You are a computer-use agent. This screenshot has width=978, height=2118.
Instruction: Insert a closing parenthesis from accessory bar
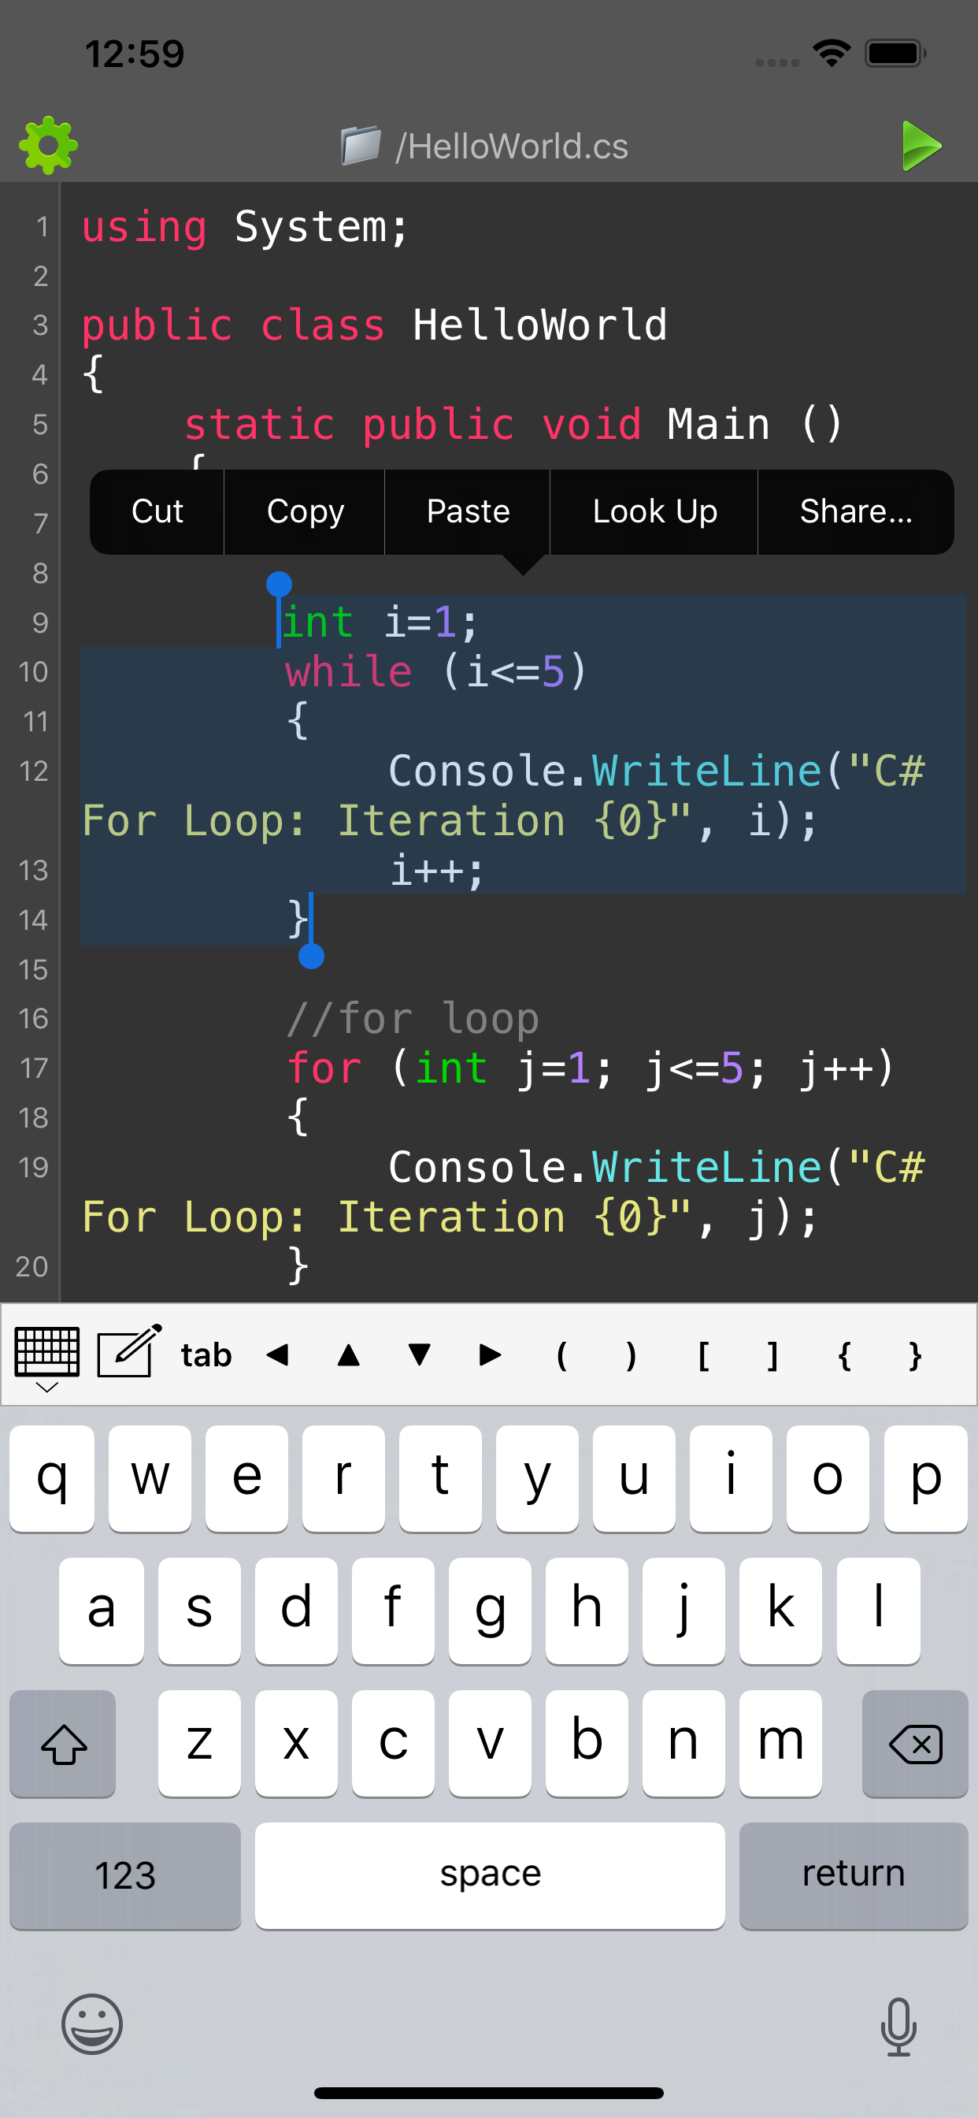(x=632, y=1355)
